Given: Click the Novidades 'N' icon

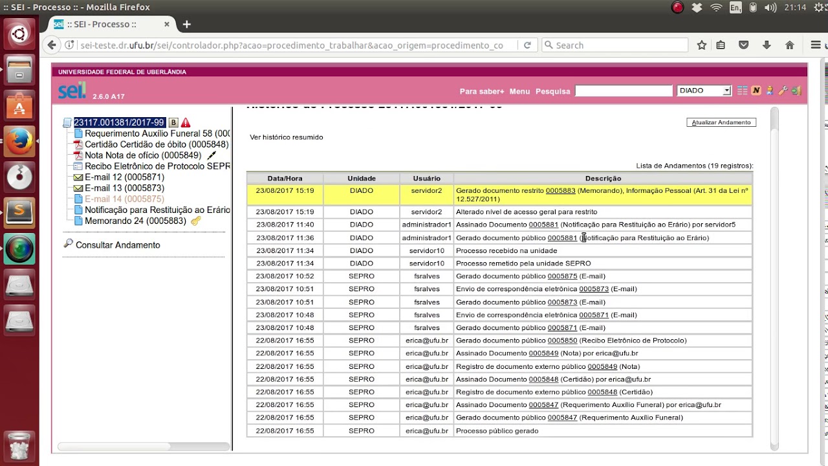Looking at the screenshot, I should [756, 91].
